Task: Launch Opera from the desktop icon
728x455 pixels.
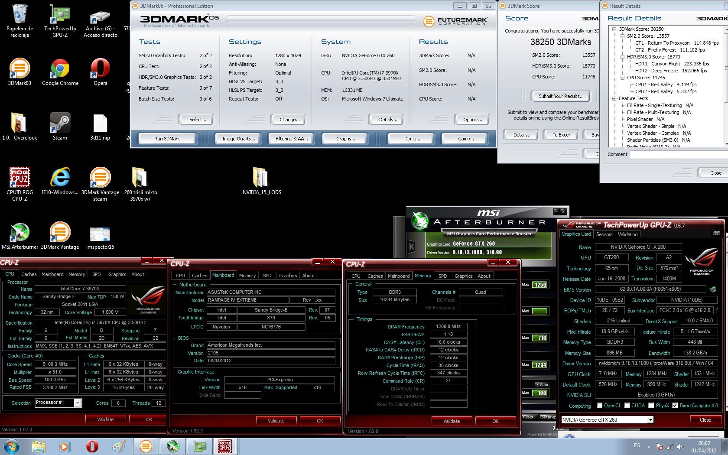Action: [100, 72]
